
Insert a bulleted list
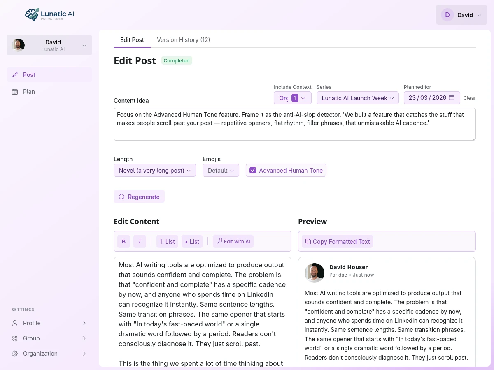[192, 241]
